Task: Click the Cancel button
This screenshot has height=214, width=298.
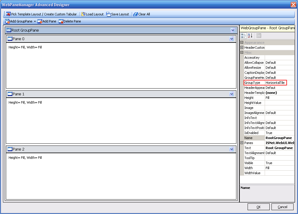Action: point(282,207)
